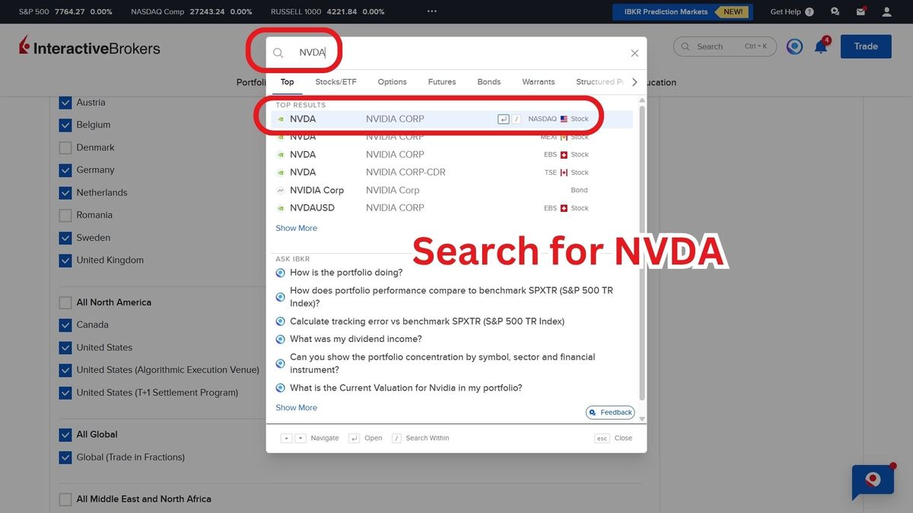Click the three-dot ticker more options
The height and width of the screenshot is (513, 913).
pos(432,11)
